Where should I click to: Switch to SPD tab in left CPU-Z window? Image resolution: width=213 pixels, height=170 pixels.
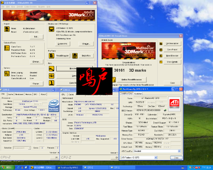[35, 94]
